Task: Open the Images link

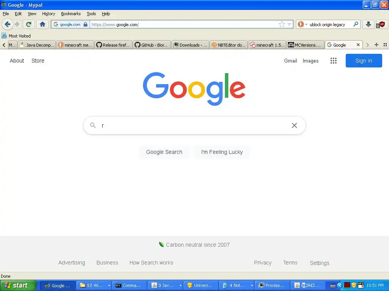Action: point(311,61)
